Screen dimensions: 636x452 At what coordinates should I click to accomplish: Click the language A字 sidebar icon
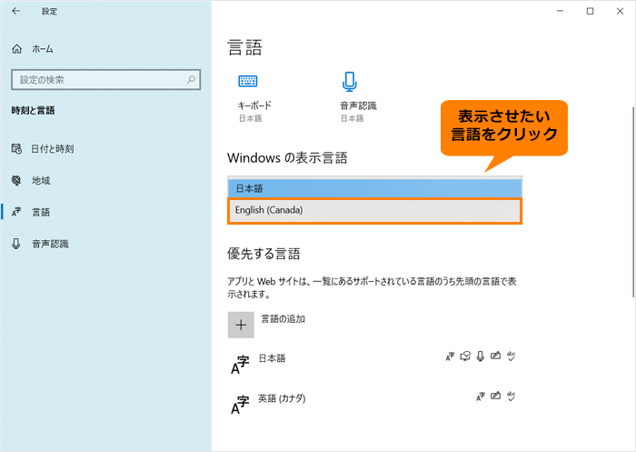16,212
